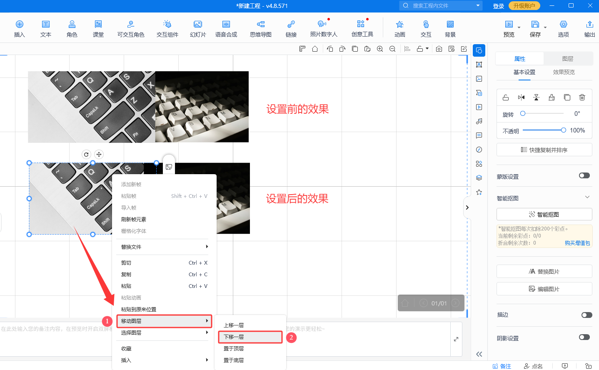
Task: Choose 下移一层 from the submenu
Action: click(x=250, y=337)
